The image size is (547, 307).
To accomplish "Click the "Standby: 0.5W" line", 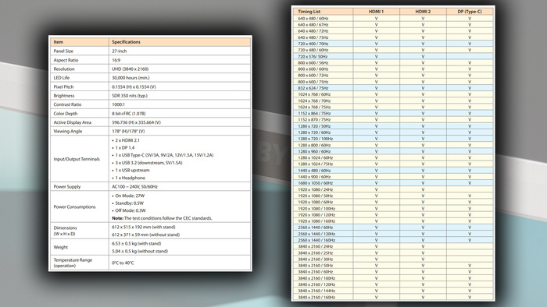I will 127,203.
